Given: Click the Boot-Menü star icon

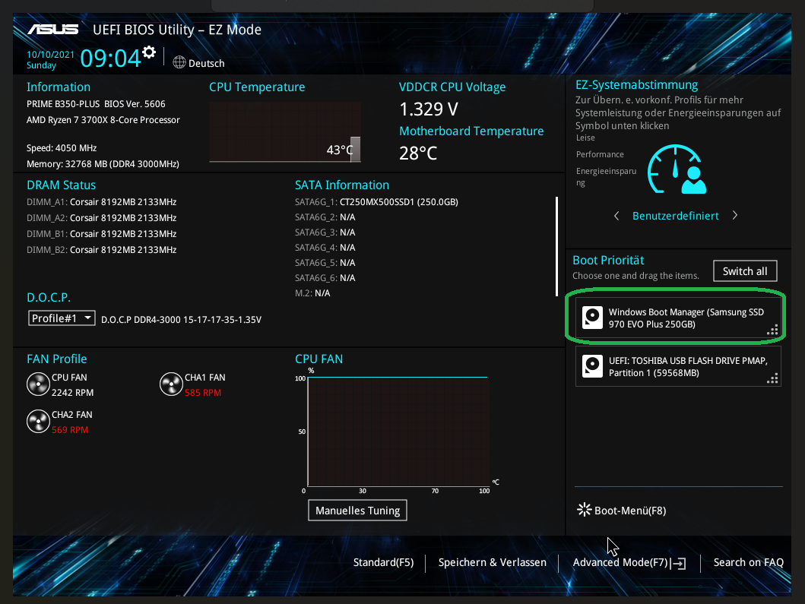Looking at the screenshot, I should point(585,510).
